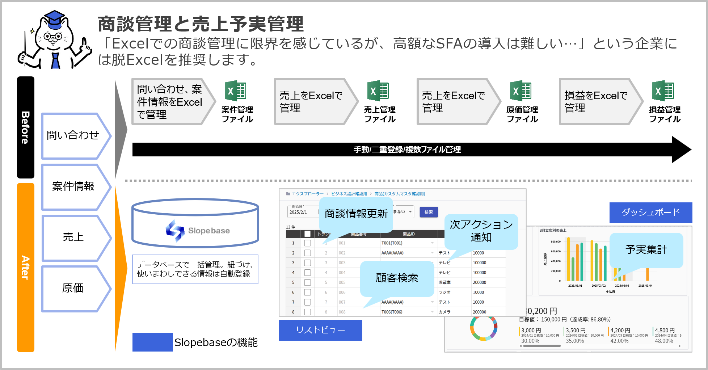Click the blue 検索 button

429,212
